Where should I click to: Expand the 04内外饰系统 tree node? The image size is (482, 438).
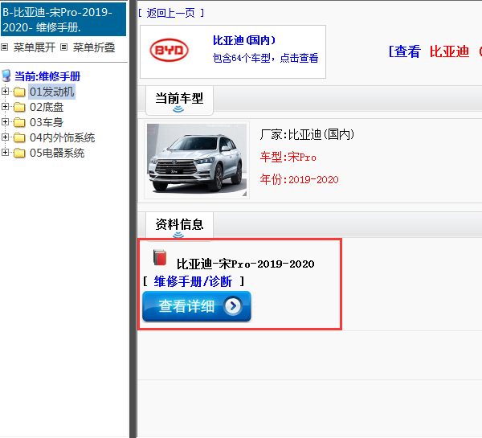(x=5, y=137)
